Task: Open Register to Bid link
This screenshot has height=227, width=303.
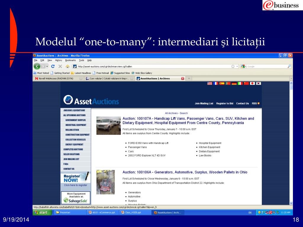Action: click(225, 103)
